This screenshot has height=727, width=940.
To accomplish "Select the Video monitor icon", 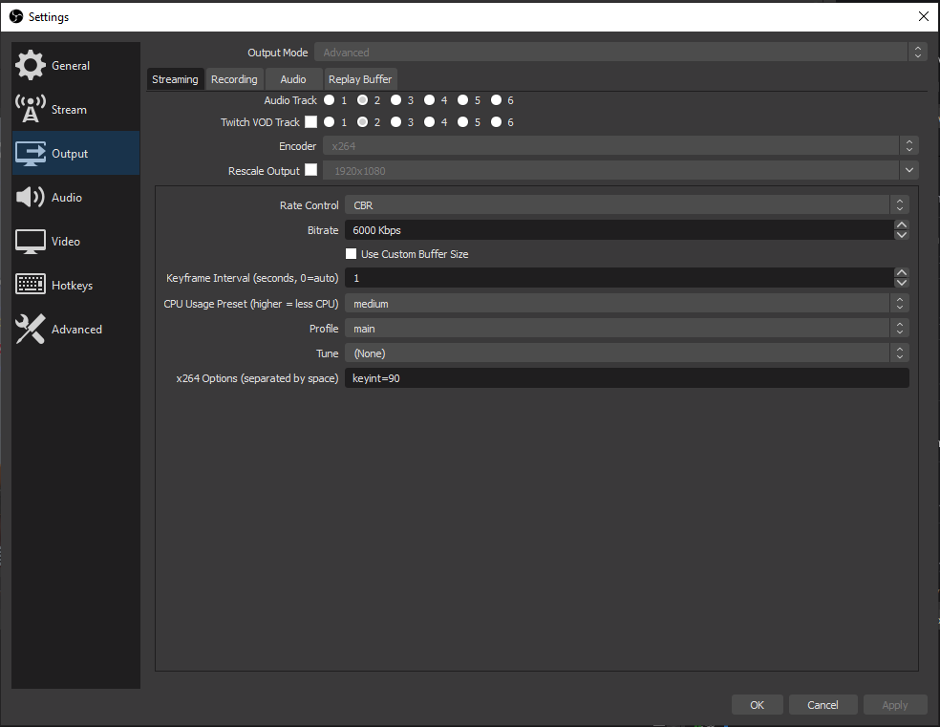I will point(29,241).
